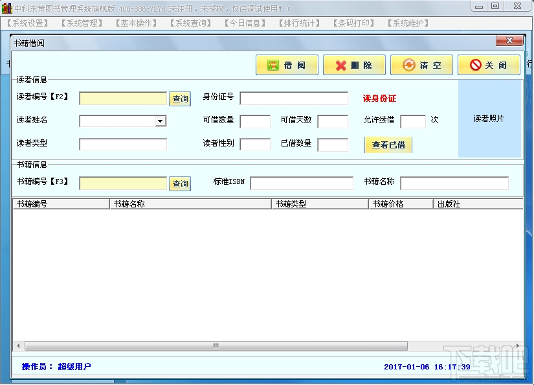Click the 读者性别 field
This screenshot has height=385, width=534.
[x=255, y=145]
